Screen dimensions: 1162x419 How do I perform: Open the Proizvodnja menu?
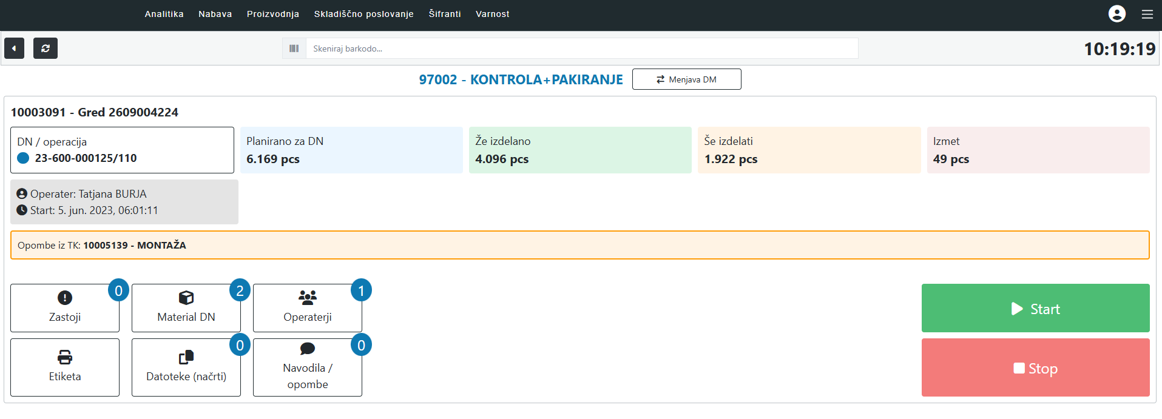tap(273, 14)
